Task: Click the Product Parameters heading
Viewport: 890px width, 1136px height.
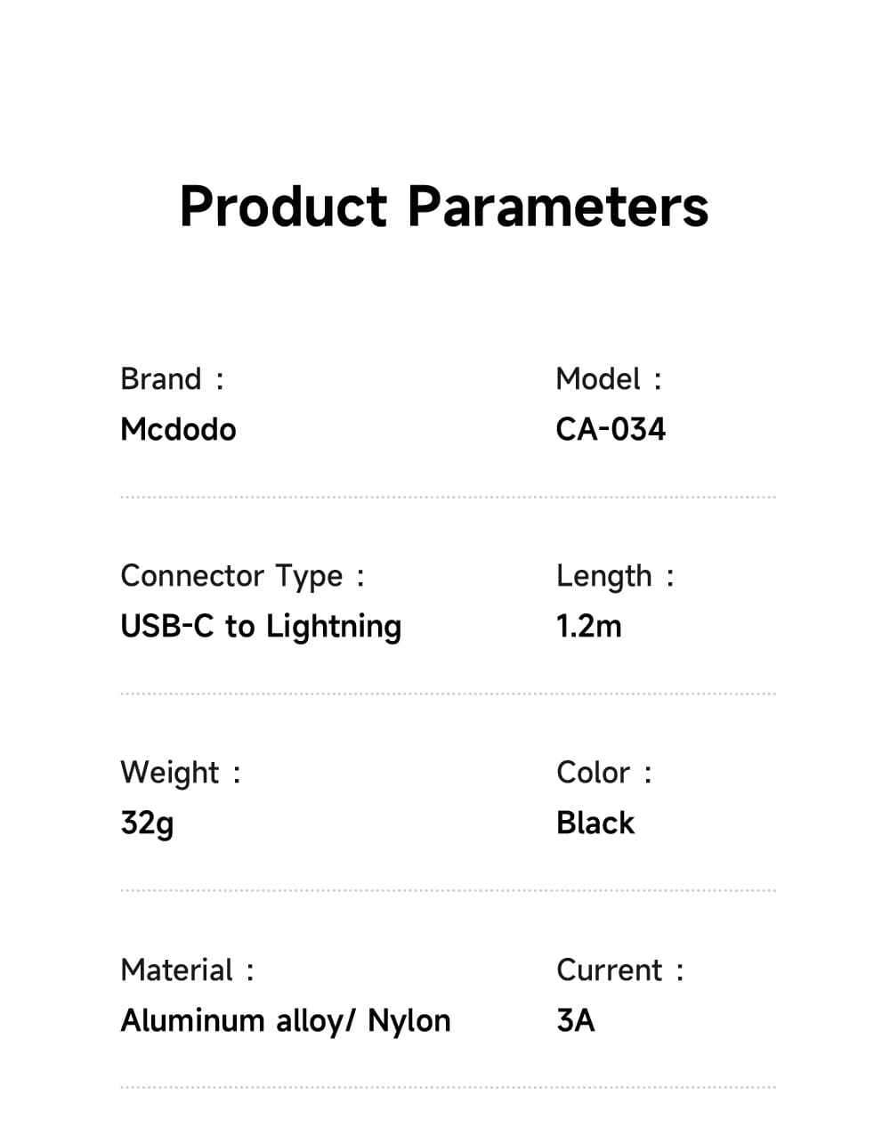Action: coord(444,207)
